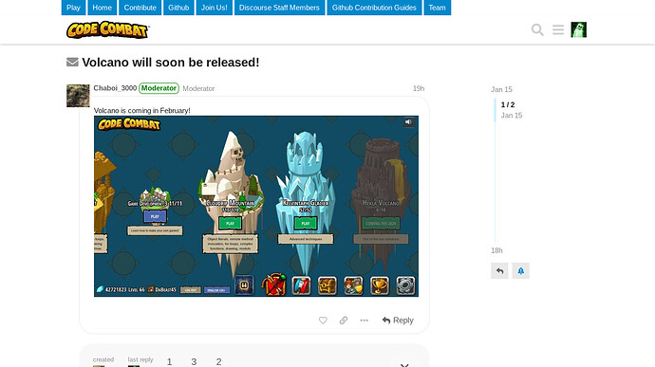
Task: Jump to Jan 15 timeline start date
Action: click(501, 89)
